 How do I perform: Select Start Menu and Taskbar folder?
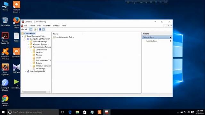coord(44,60)
